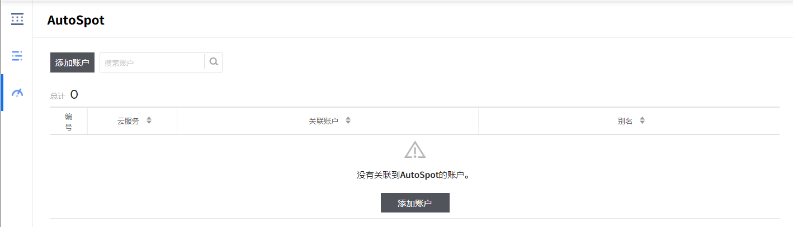
Task: Select the list view icon in sidebar
Action: click(x=17, y=55)
